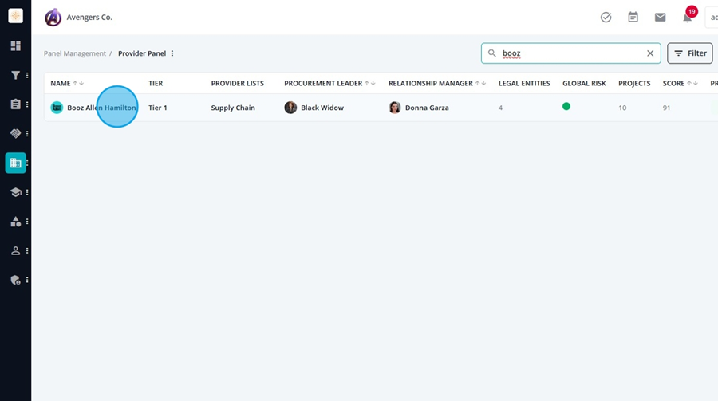Expand the shapes sidebar item submenu dots

(x=27, y=222)
